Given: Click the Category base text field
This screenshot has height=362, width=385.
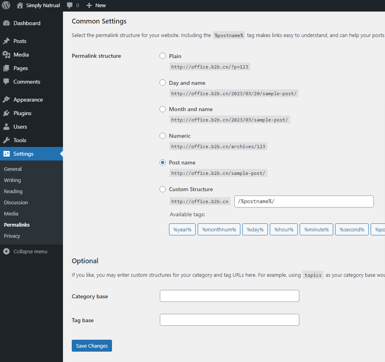Looking at the screenshot, I should pyautogui.click(x=229, y=296).
